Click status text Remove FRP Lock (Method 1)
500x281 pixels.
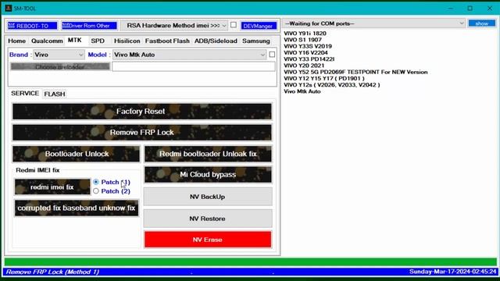click(x=52, y=272)
